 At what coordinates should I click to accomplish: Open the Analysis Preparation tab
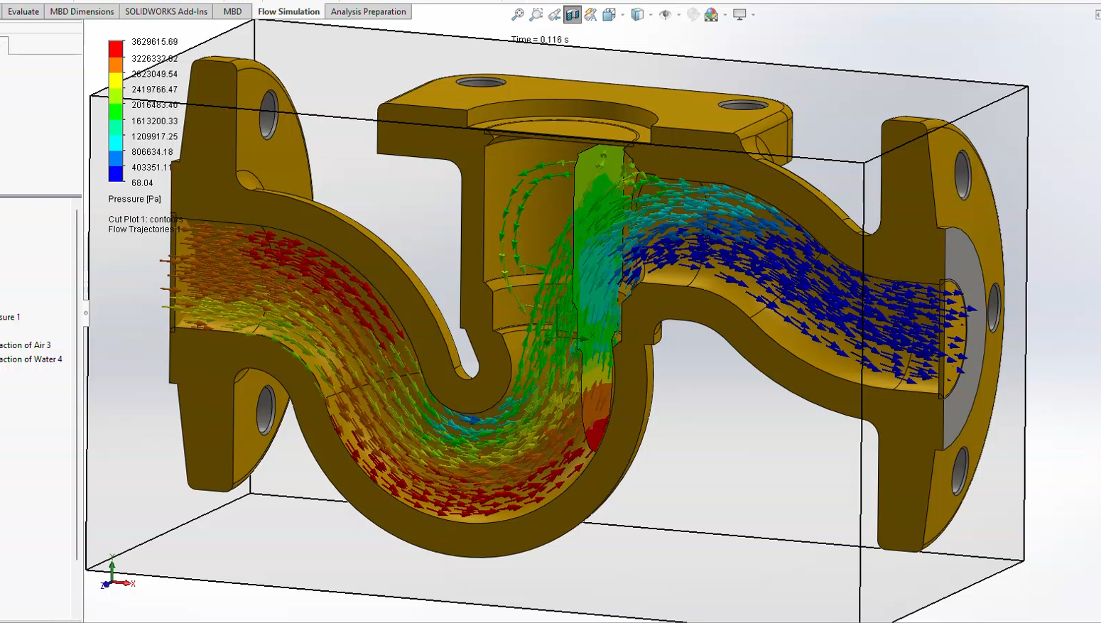(368, 11)
